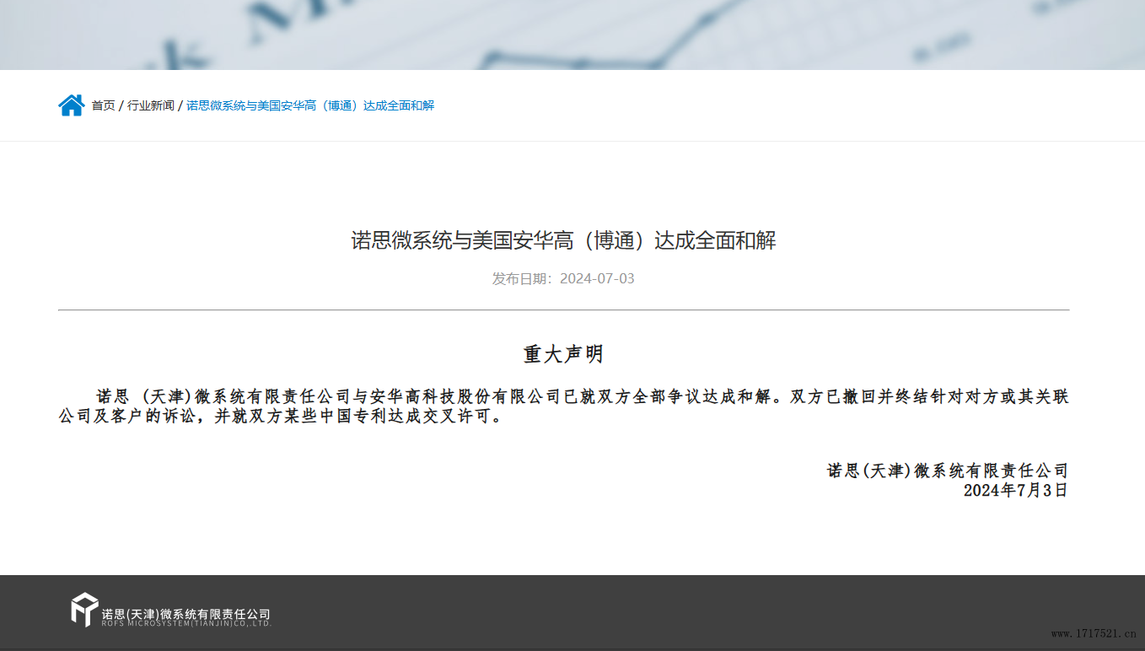This screenshot has height=651, width=1145.
Task: Go to 行业新闻 breadcrumb link
Action: (x=151, y=105)
